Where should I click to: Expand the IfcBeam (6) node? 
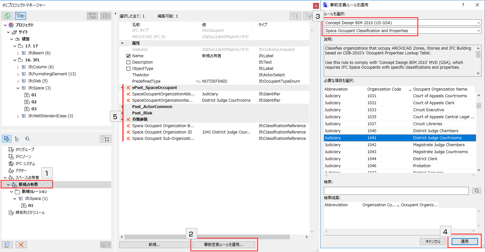pos(18,53)
